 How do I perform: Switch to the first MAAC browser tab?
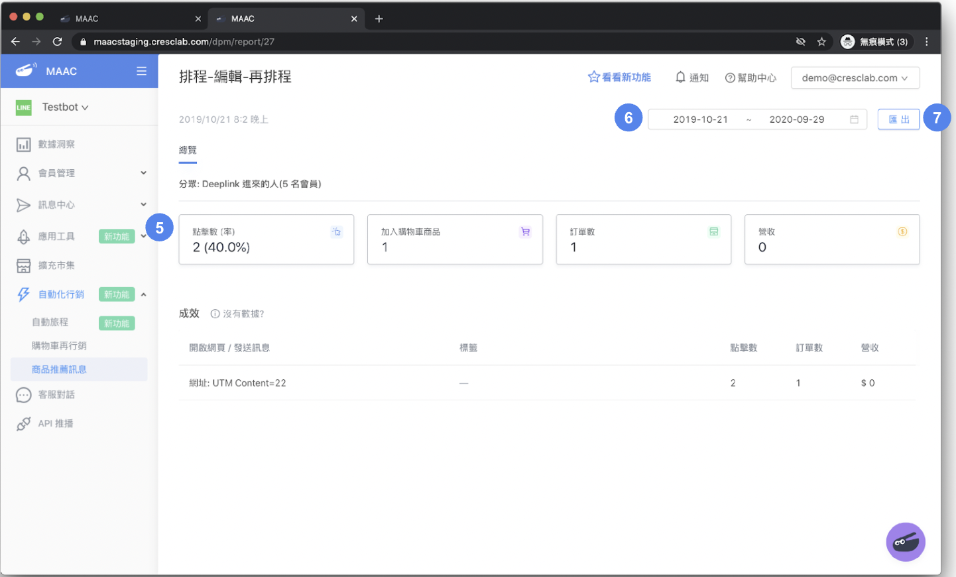(129, 19)
